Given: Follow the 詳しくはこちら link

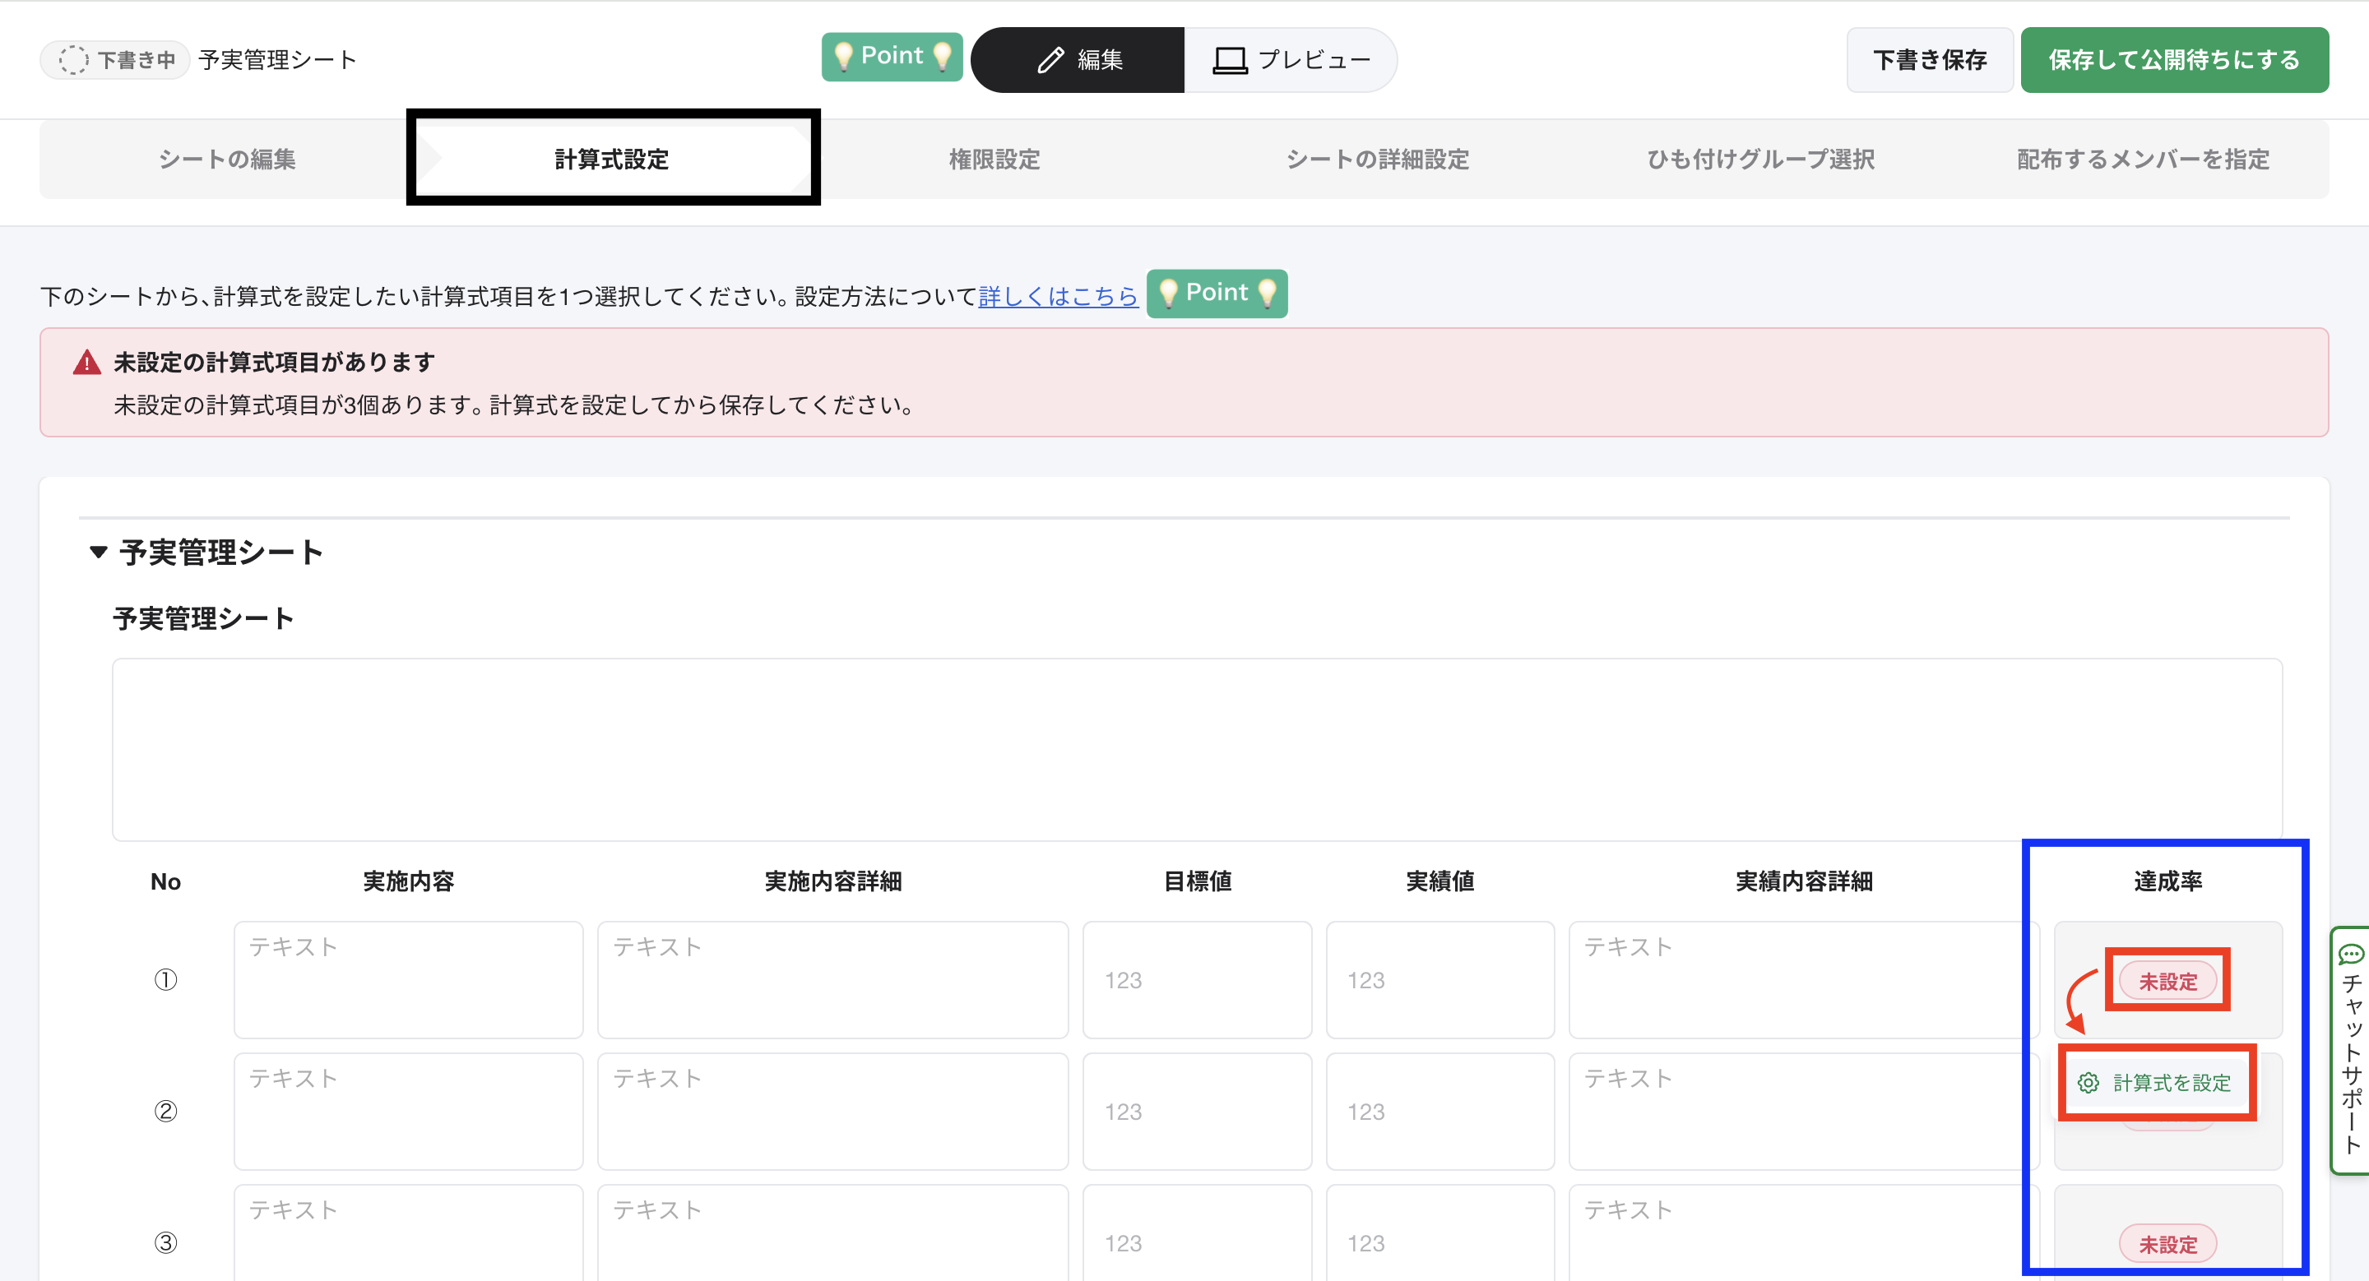Looking at the screenshot, I should [x=1058, y=296].
